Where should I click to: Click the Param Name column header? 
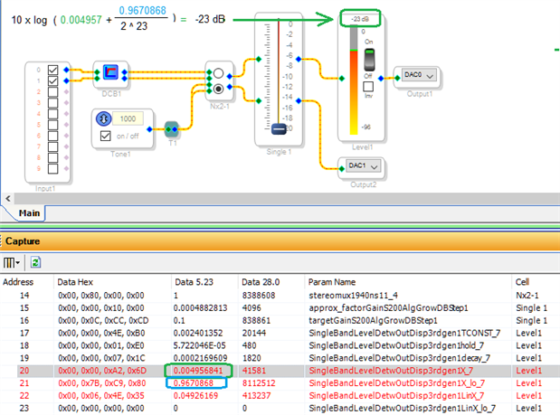332,282
